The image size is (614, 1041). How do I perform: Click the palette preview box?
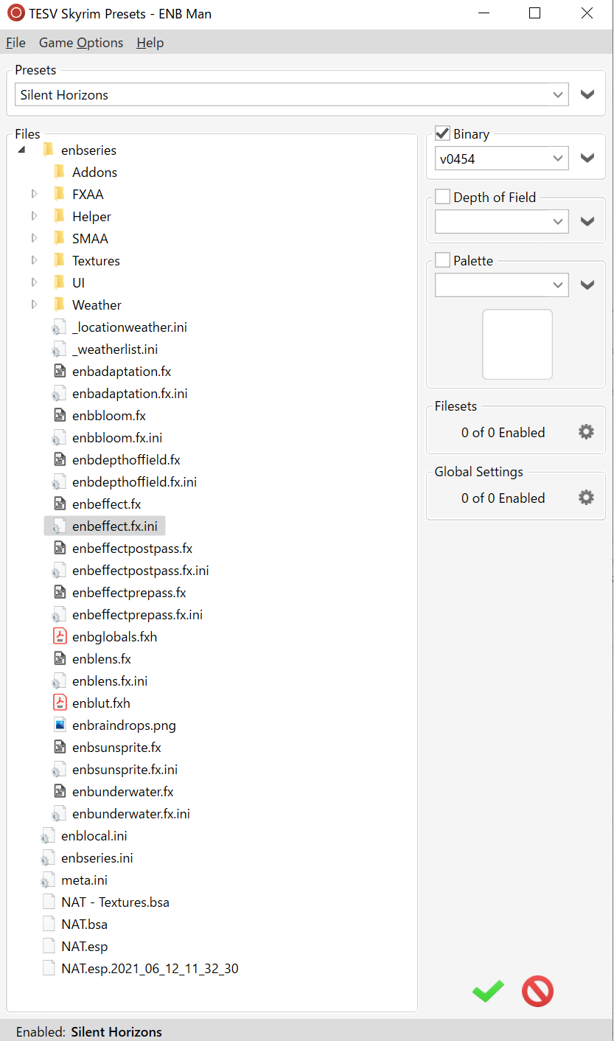(517, 344)
